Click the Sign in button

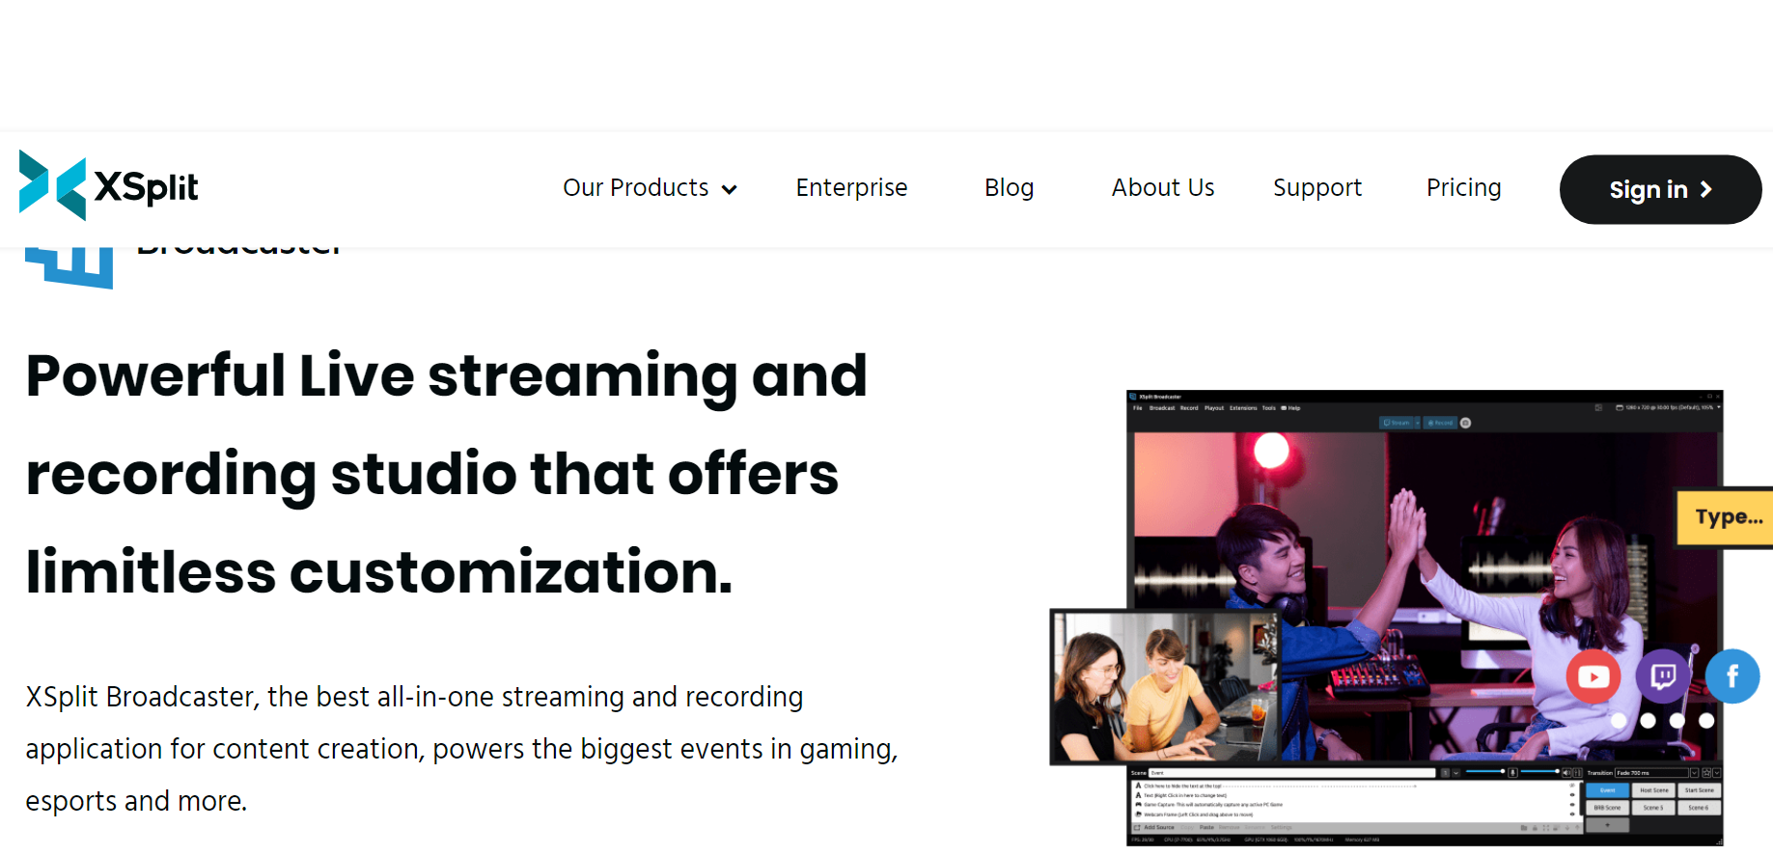[x=1660, y=189]
